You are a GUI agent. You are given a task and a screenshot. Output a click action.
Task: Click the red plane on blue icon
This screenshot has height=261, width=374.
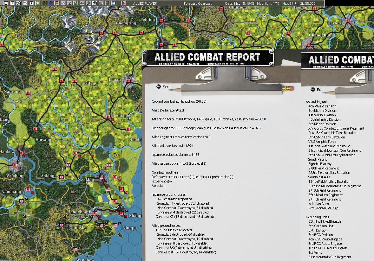point(50,3)
